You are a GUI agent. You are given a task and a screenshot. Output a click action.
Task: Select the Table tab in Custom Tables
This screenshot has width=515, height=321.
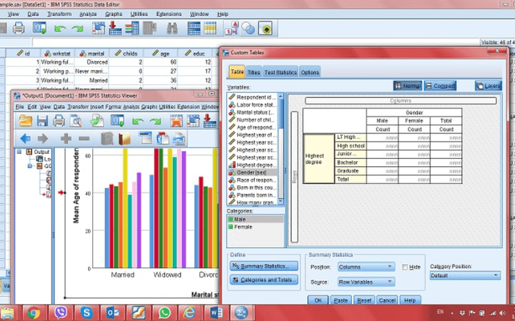pos(237,71)
